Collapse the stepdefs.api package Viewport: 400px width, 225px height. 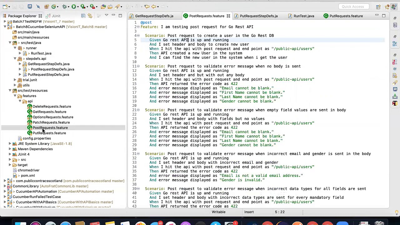[x=15, y=59]
